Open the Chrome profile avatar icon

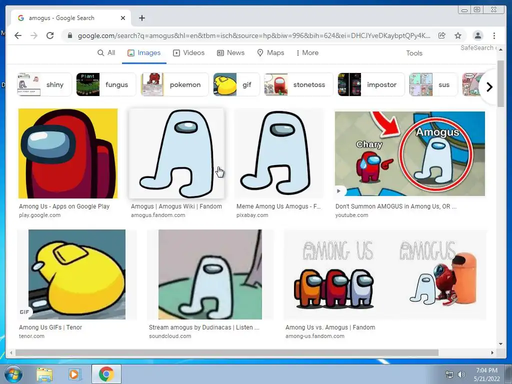coord(477,35)
